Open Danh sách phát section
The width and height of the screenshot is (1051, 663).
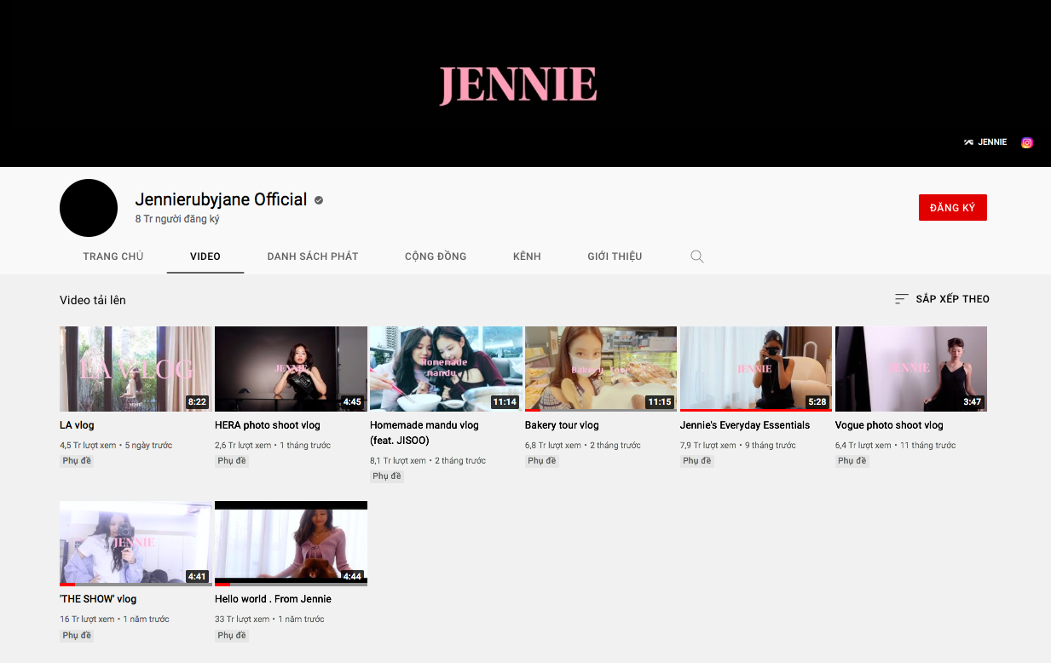point(312,256)
